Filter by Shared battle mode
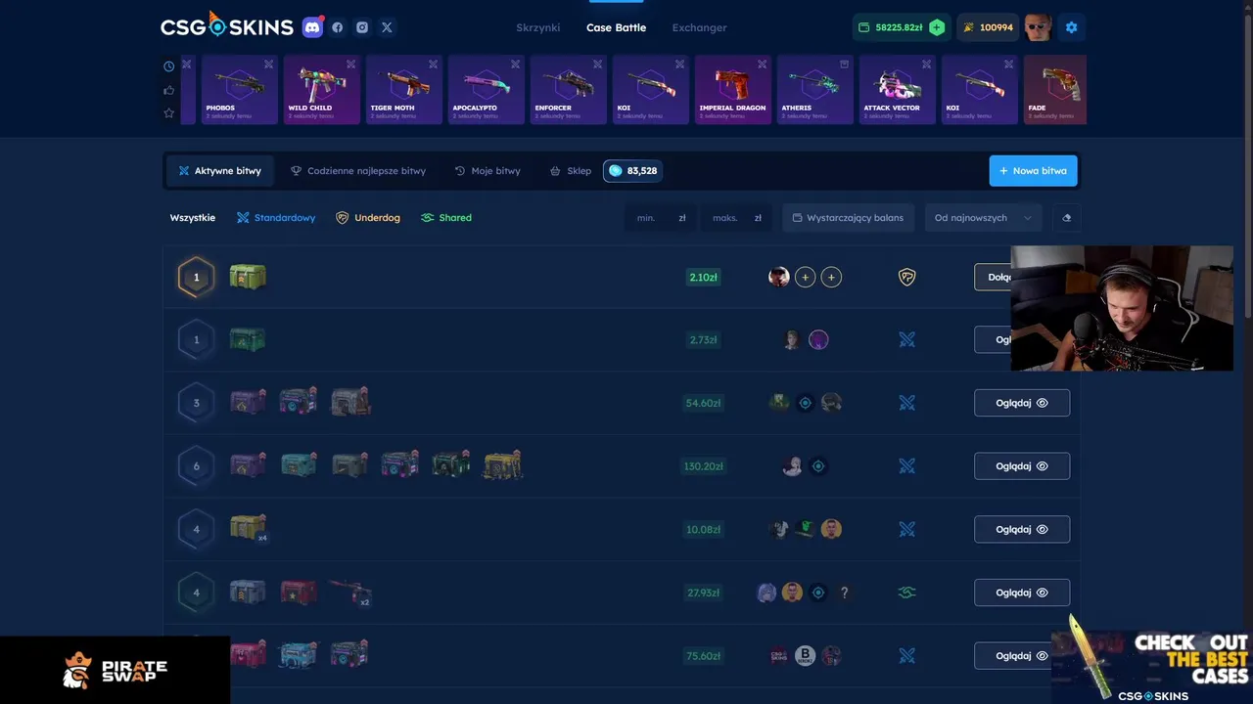1253x704 pixels. tap(446, 217)
